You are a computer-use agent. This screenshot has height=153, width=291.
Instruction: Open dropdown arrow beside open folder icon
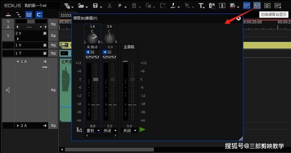tap(87, 7)
